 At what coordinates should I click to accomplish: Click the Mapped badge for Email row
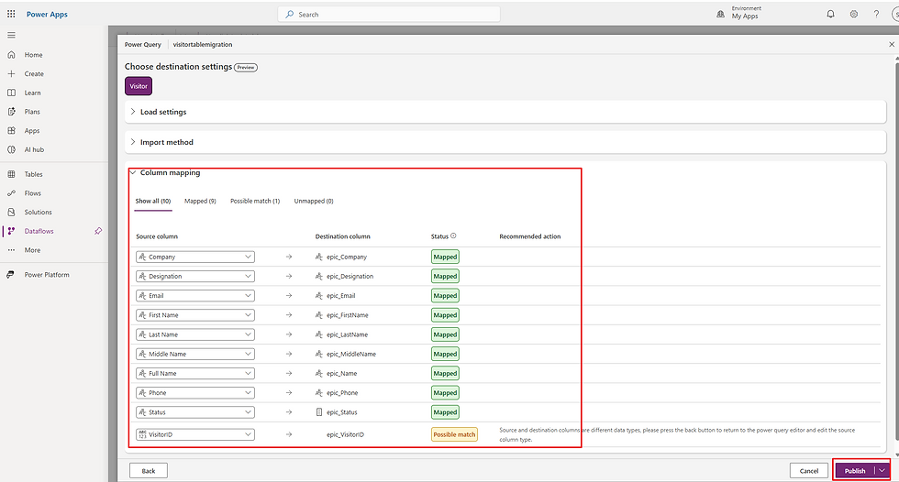pos(445,296)
